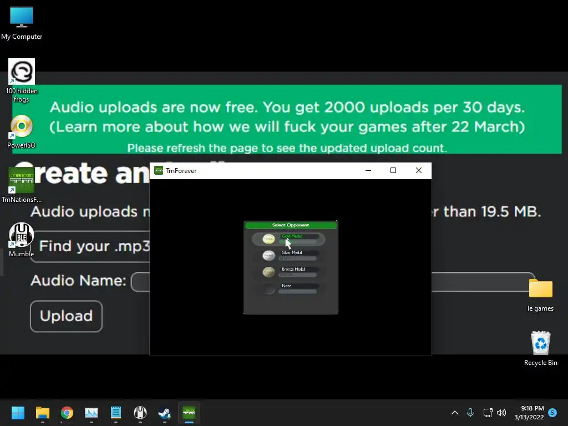Click the Audio Name input field
Image resolution: width=568 pixels, height=426 pixels.
point(333,281)
